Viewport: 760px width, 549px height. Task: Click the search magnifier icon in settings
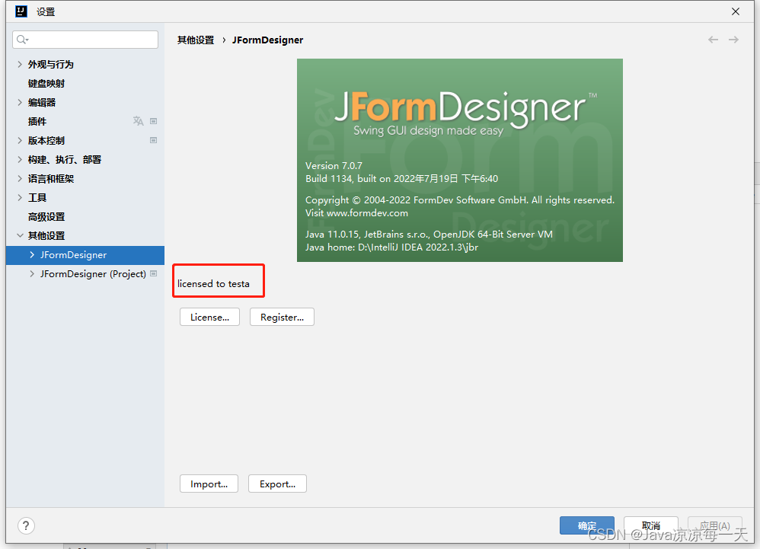(x=22, y=40)
